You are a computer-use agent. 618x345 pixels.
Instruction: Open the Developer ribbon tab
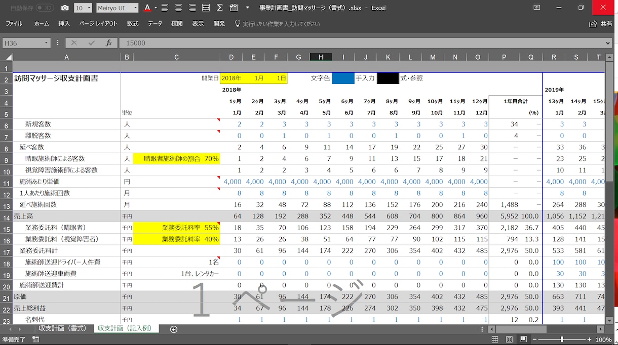click(219, 24)
